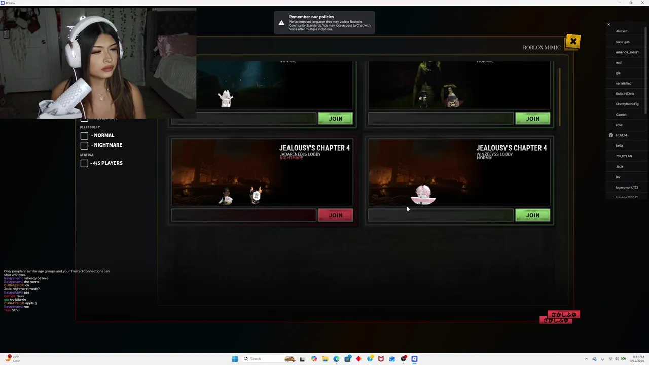This screenshot has height=365, width=649.
Task: Open the clock and date flyout
Action: point(637,359)
